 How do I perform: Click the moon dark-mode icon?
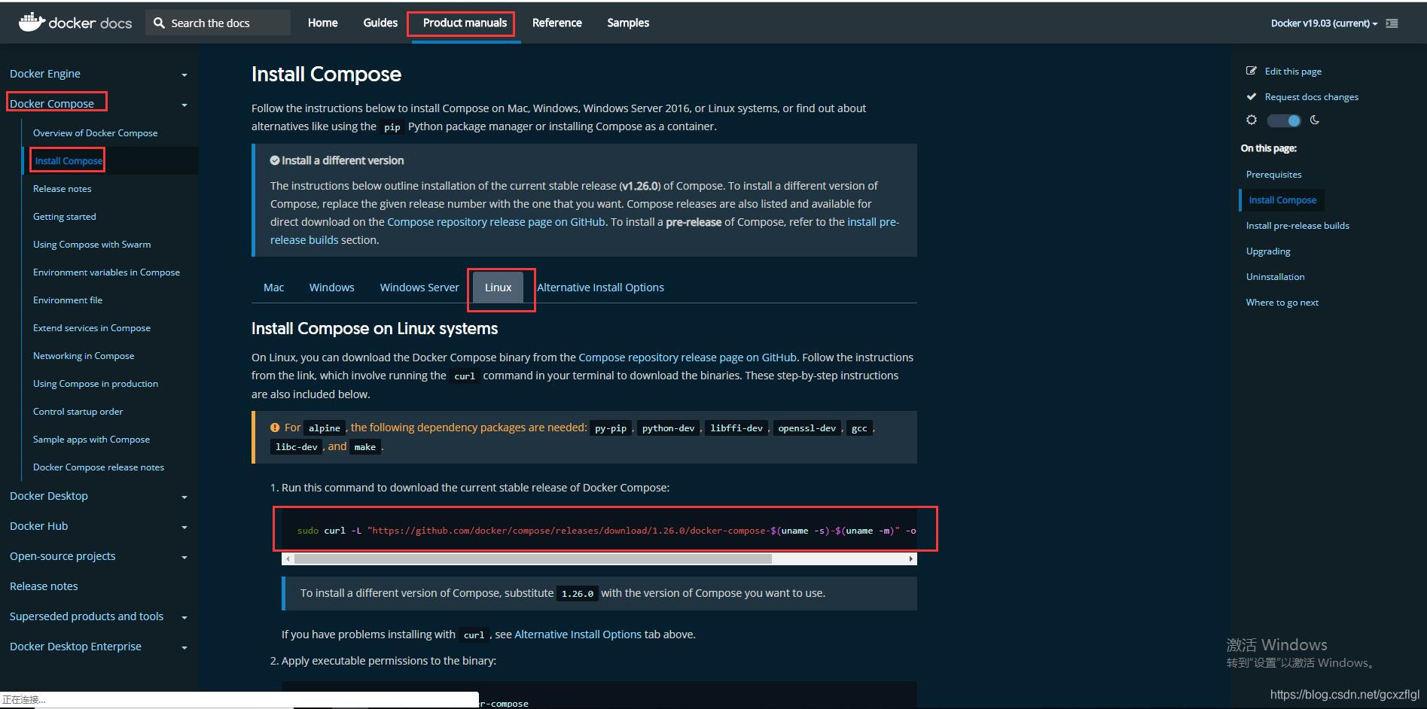1315,120
